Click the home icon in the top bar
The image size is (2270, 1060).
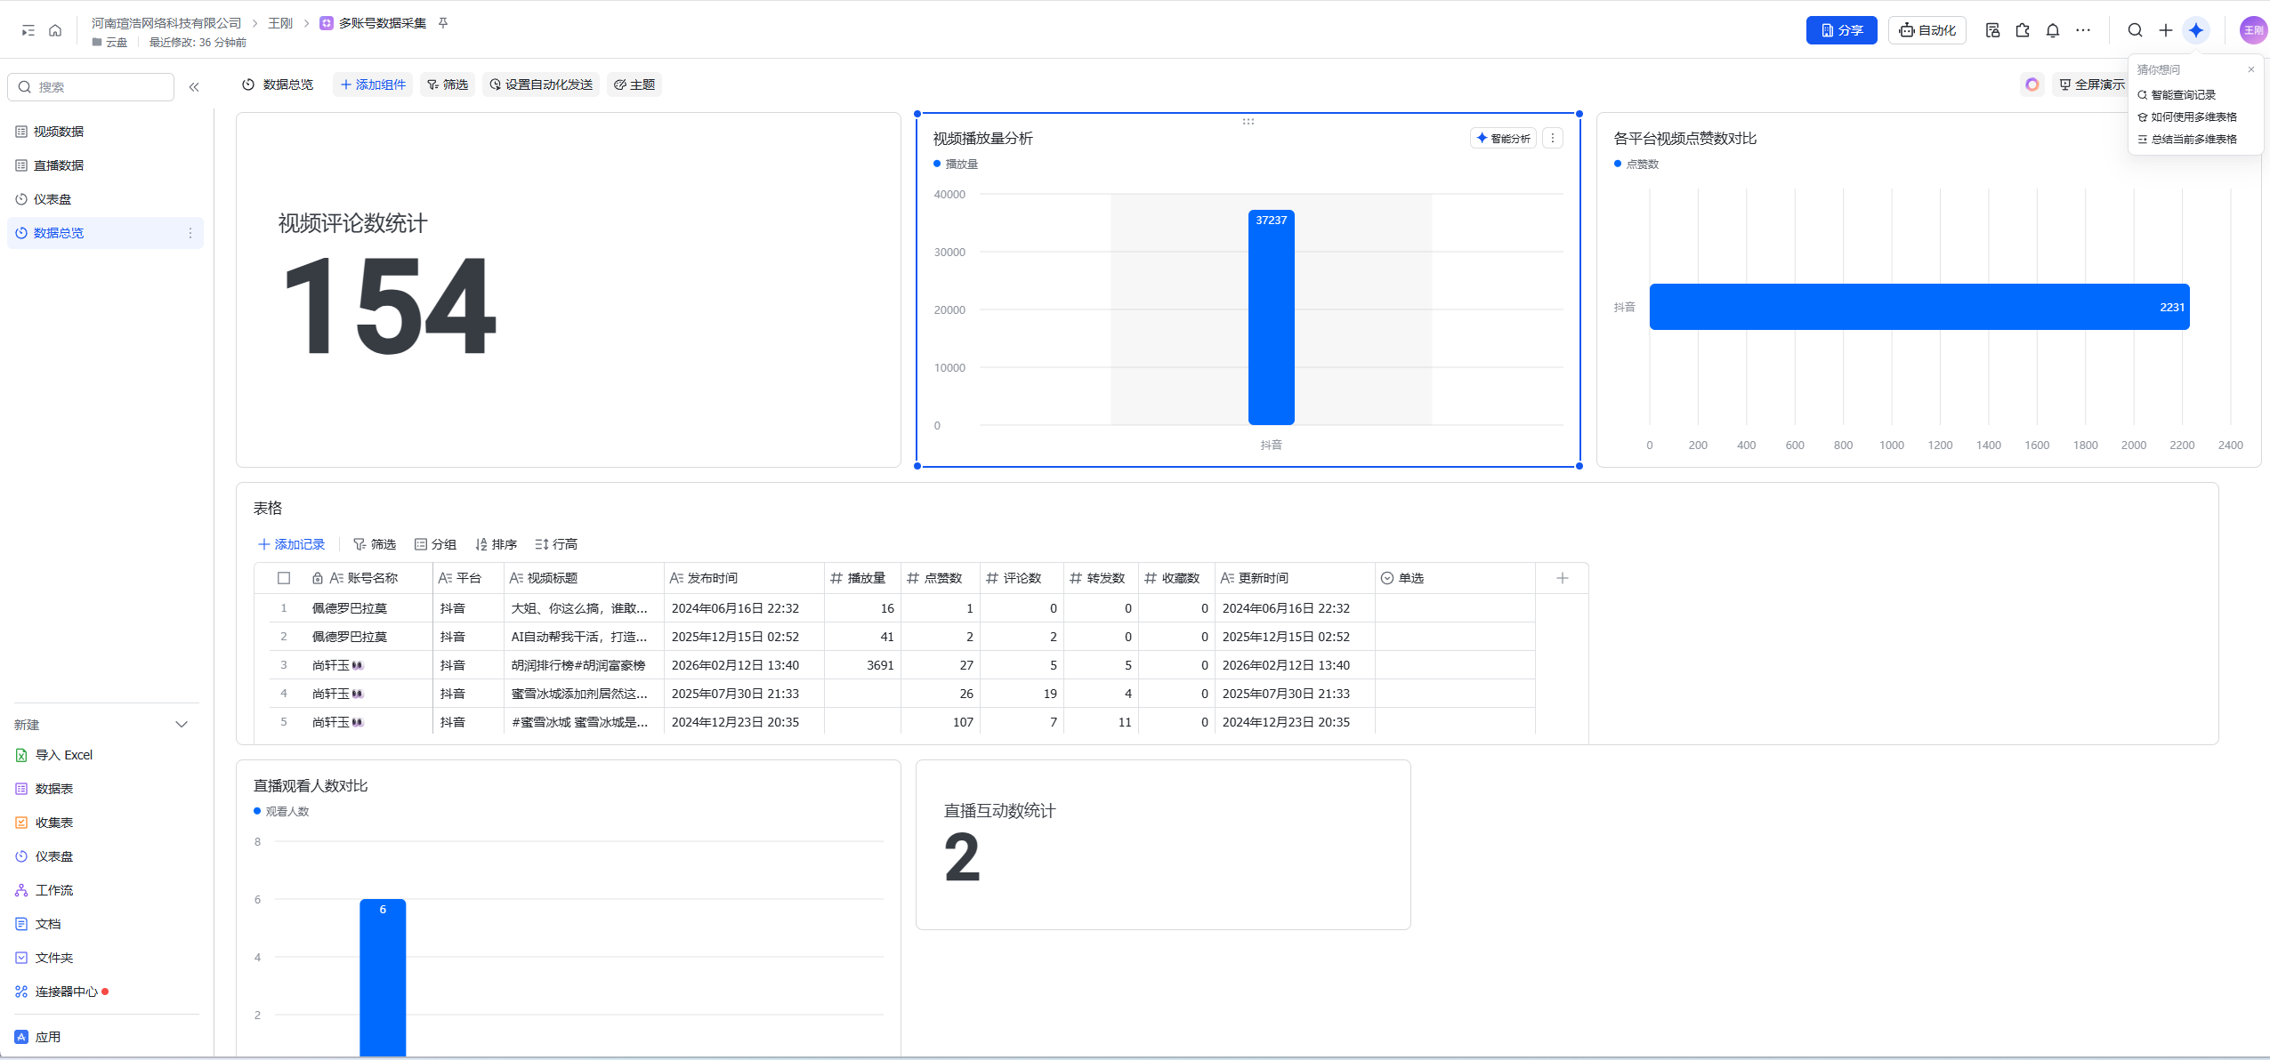[x=55, y=30]
